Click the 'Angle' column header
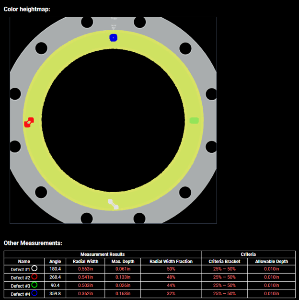This screenshot has width=299, height=300. point(55,262)
